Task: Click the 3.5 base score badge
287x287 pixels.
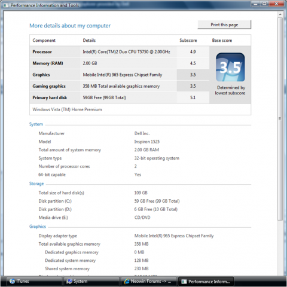Action: [230, 67]
